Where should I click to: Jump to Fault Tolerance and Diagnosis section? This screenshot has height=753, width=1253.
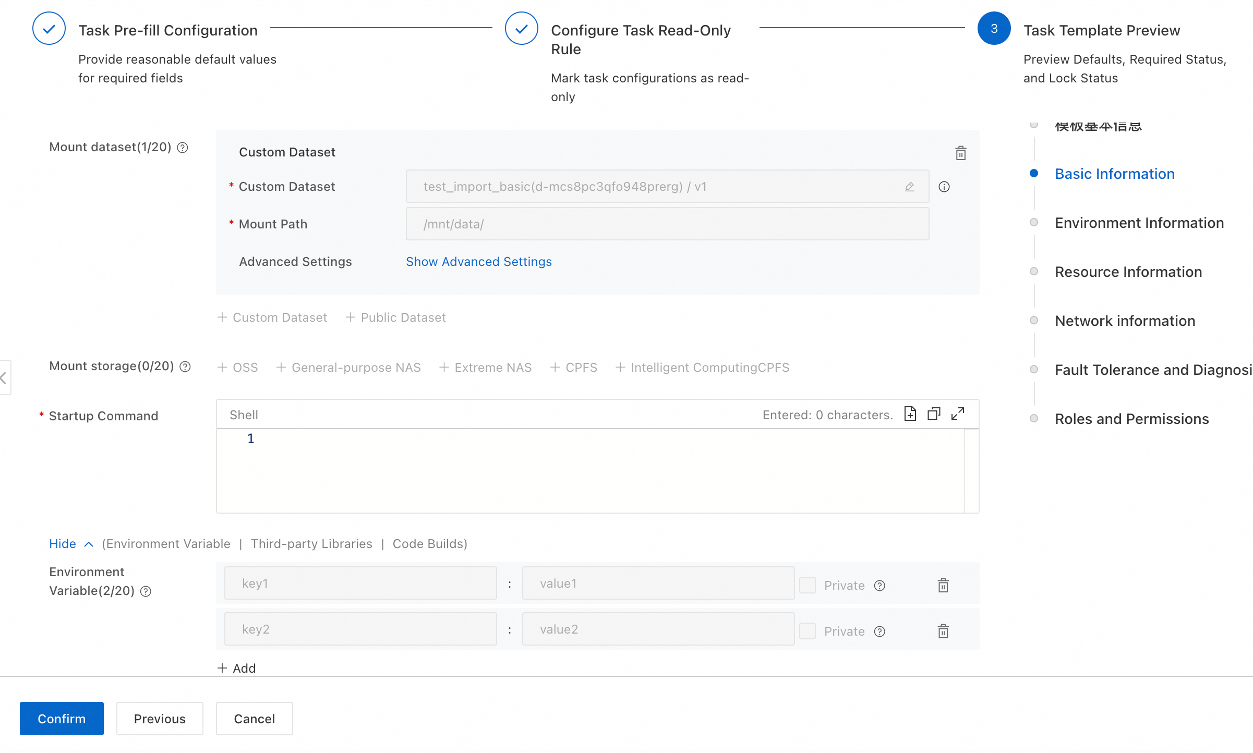point(1153,370)
